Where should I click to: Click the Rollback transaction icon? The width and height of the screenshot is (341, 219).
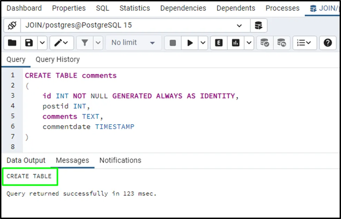tap(281, 43)
